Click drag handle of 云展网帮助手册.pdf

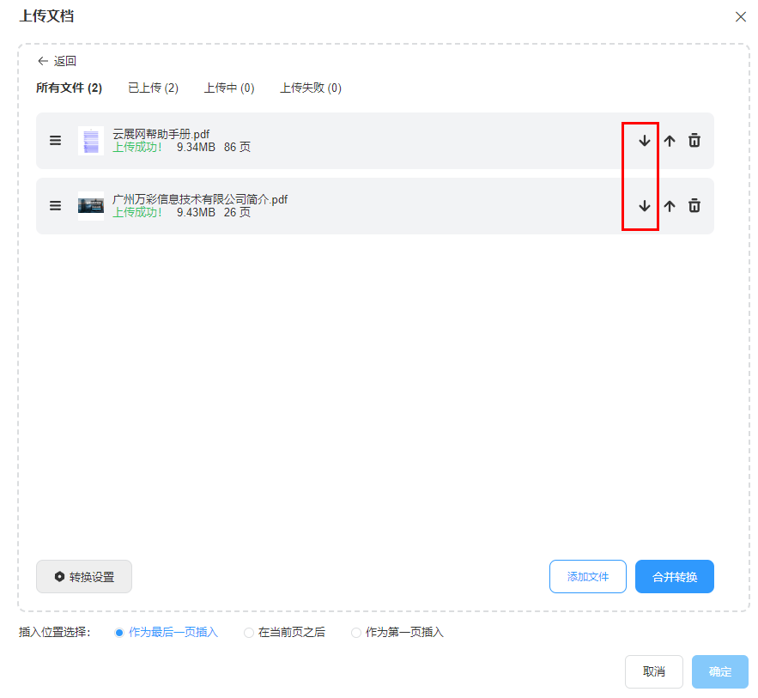(x=55, y=141)
